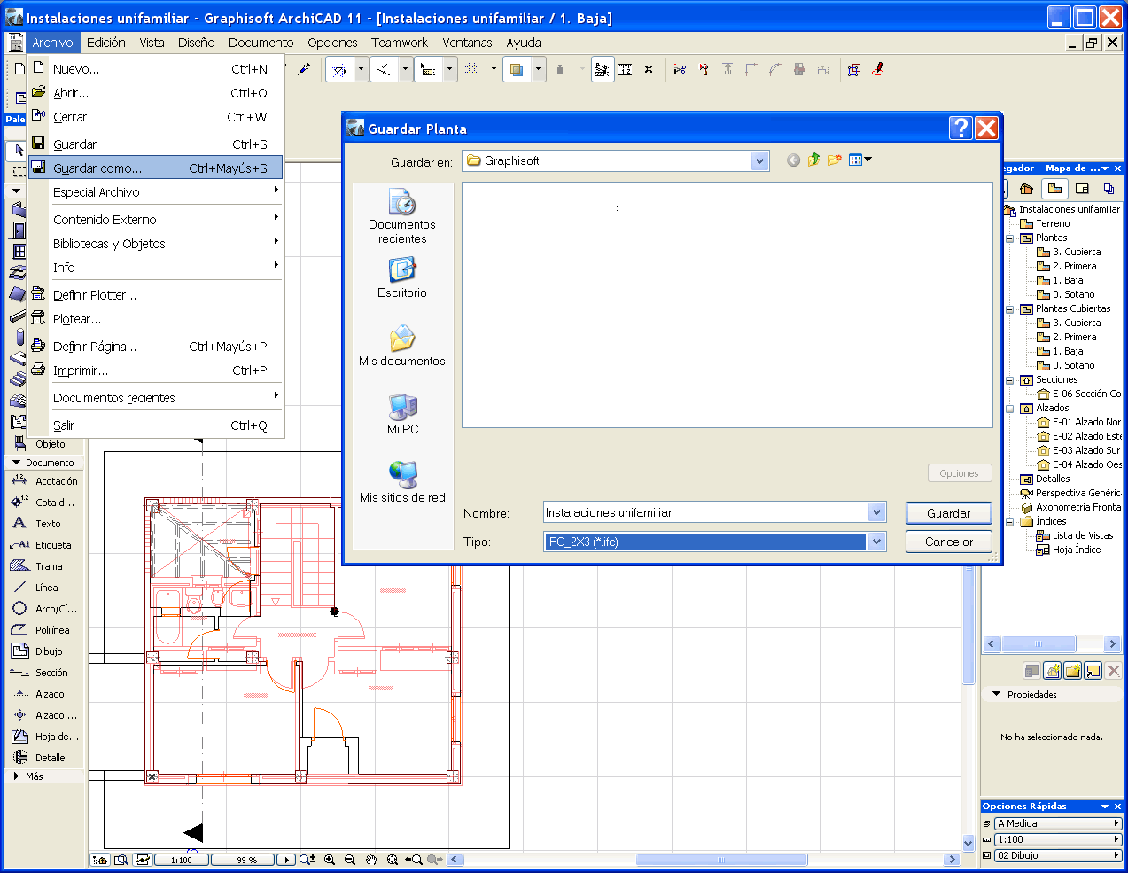This screenshot has width=1128, height=873.
Task: Click the eyedropper pick-up parameters icon
Action: coord(304,69)
